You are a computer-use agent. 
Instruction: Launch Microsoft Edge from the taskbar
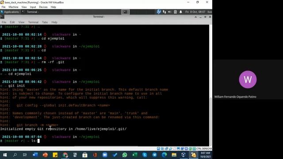(164, 155)
